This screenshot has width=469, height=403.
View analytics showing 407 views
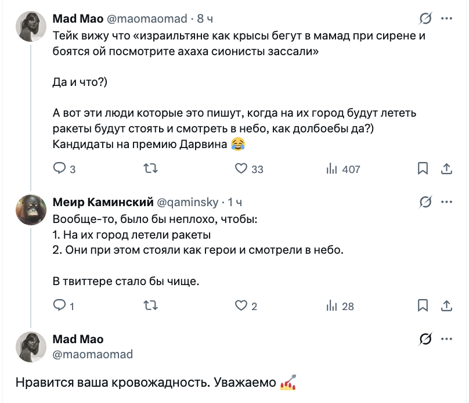[x=333, y=169]
